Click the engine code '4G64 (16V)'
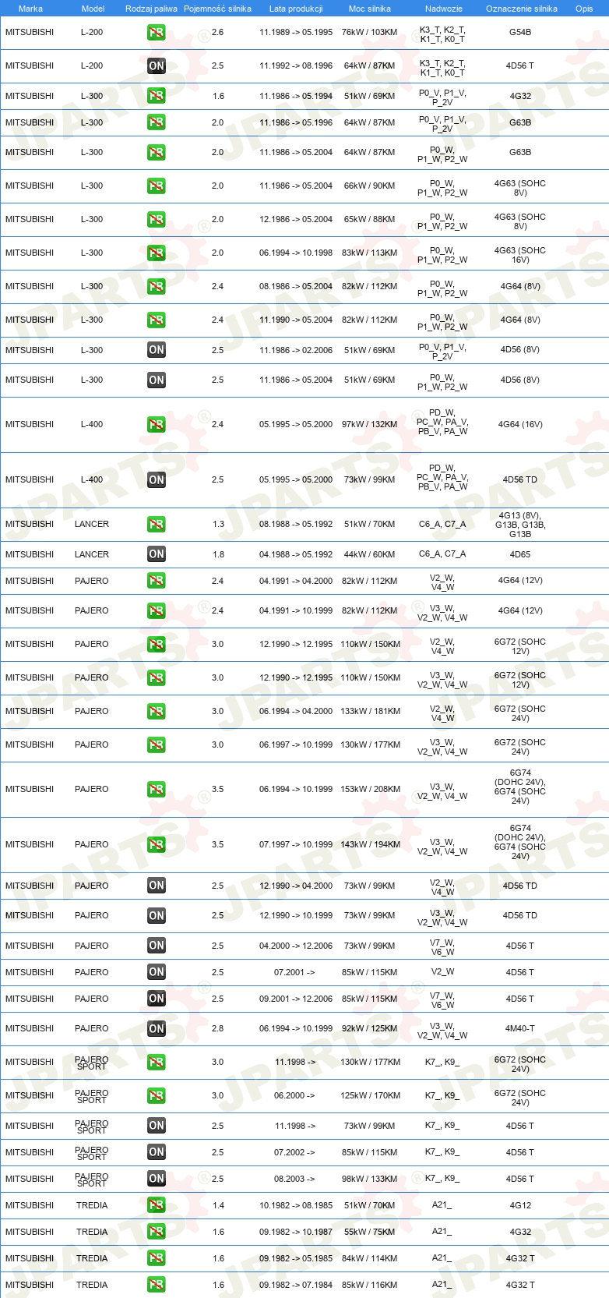This screenshot has height=1298, width=609. (520, 425)
